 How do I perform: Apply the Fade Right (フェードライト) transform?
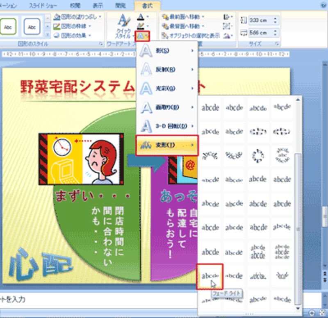point(210,277)
